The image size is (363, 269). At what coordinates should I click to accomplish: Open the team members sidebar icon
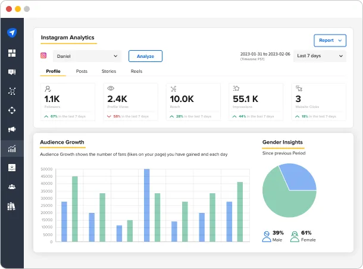pyautogui.click(x=12, y=187)
